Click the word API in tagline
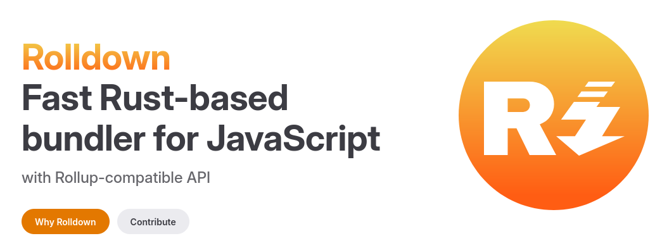662x243 pixels. click(198, 178)
